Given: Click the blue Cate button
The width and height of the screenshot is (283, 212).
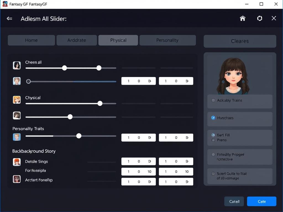Looking at the screenshot, I should (x=261, y=201).
